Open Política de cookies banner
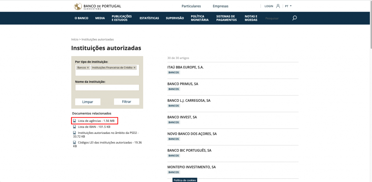This screenshot has height=182, width=372. click(185, 180)
